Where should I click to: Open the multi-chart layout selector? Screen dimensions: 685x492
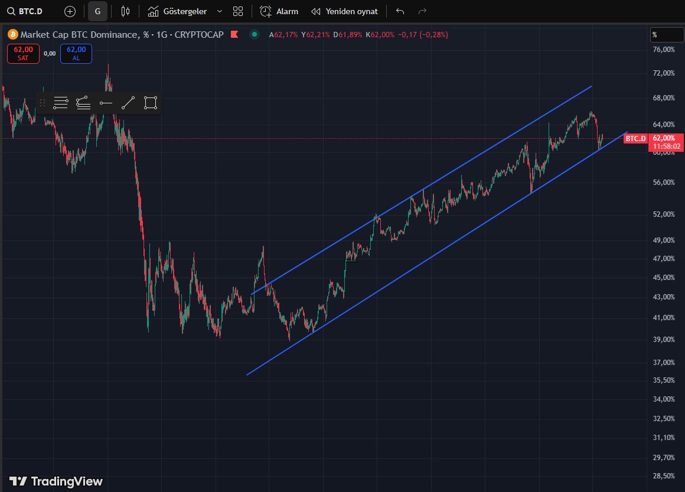(237, 11)
